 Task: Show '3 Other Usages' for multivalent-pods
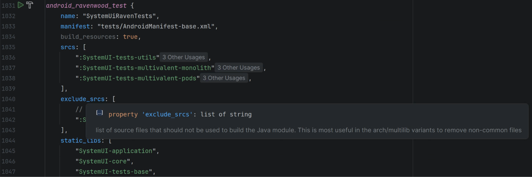pyautogui.click(x=224, y=78)
